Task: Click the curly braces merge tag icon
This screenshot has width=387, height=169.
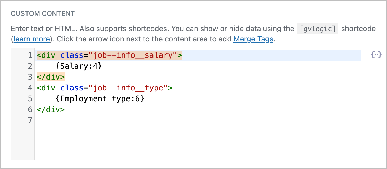Action: coord(376,55)
